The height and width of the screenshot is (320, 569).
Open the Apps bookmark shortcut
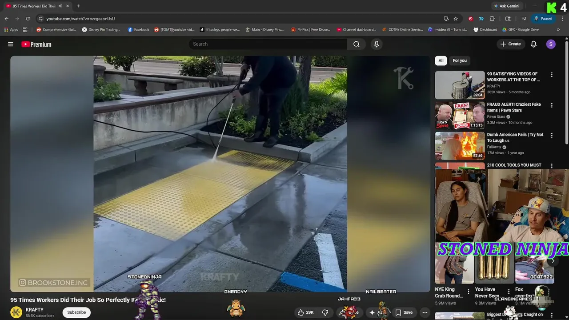[11, 30]
